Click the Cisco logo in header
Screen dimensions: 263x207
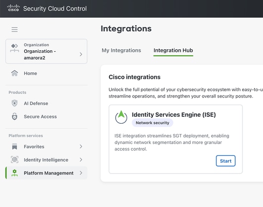point(13,8)
